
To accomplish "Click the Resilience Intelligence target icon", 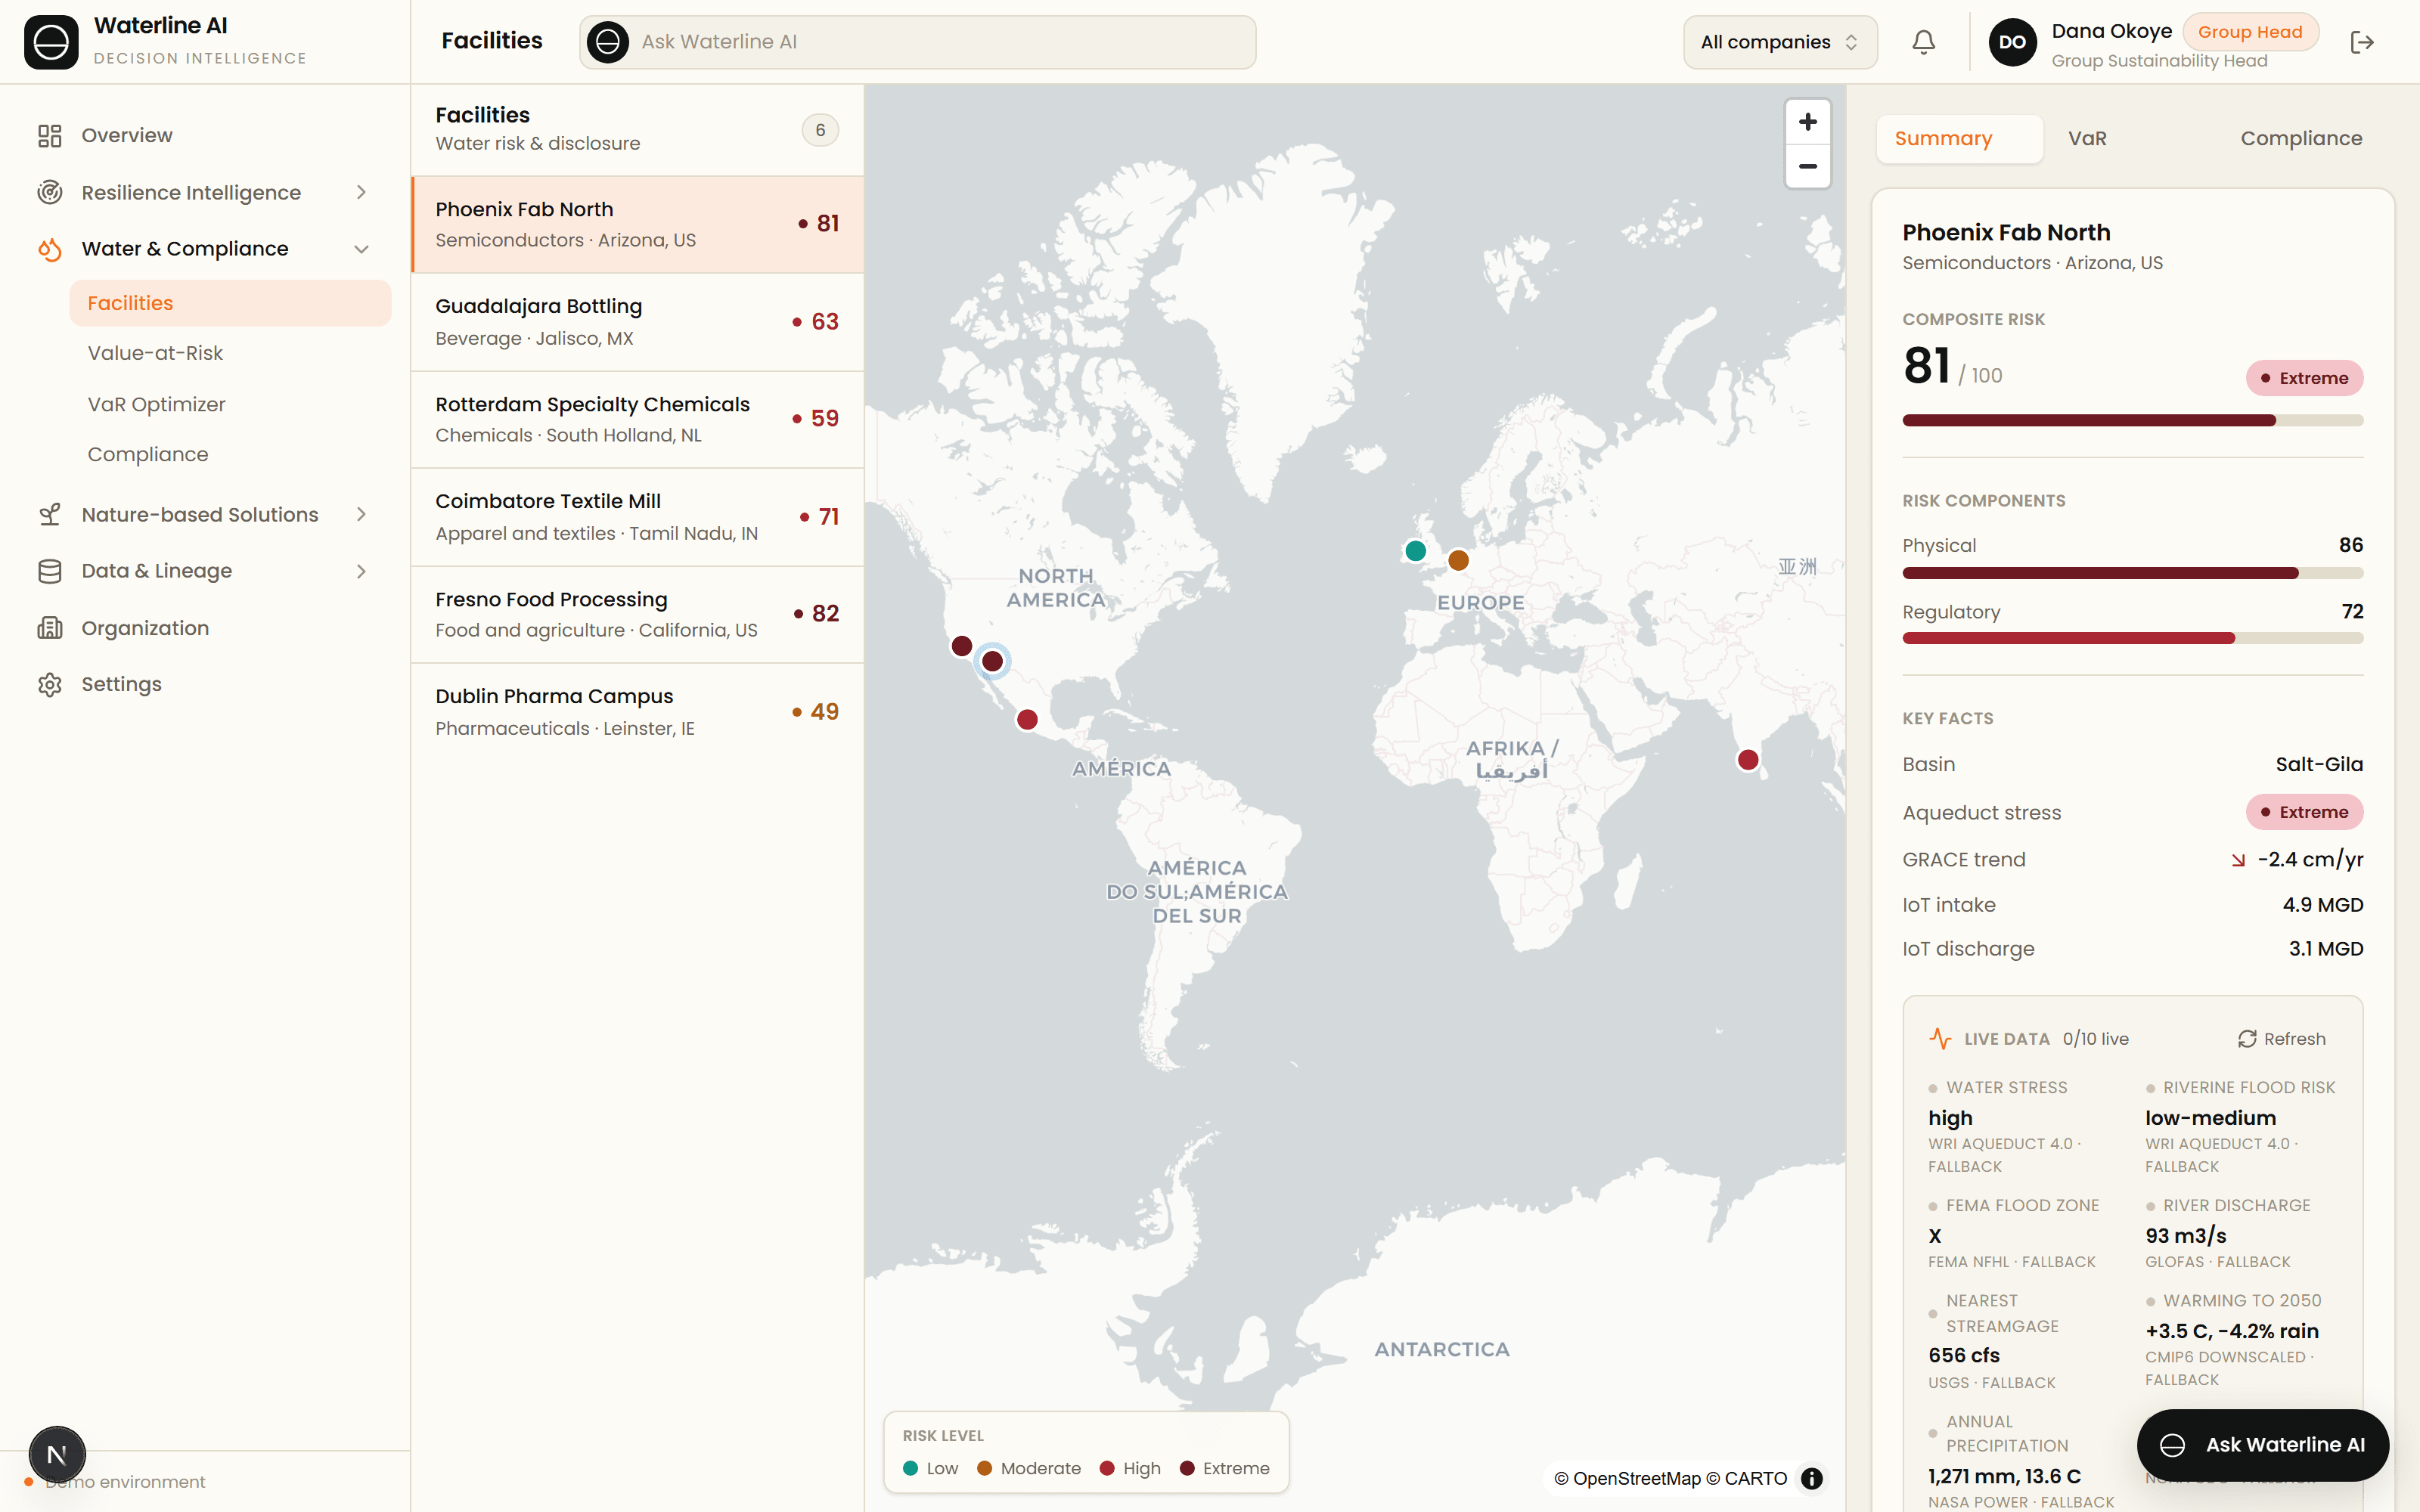I will [50, 192].
